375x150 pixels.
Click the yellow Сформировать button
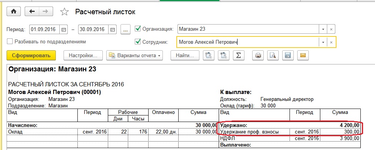coord(31,55)
